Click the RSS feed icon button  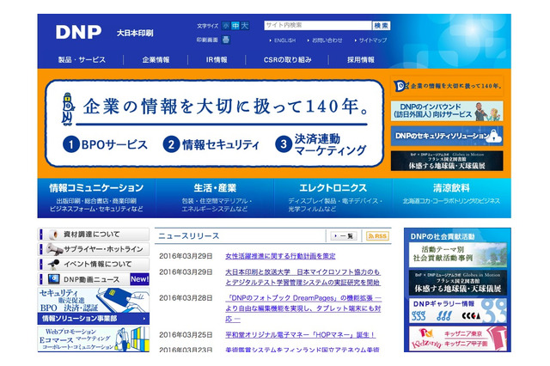pyautogui.click(x=376, y=235)
